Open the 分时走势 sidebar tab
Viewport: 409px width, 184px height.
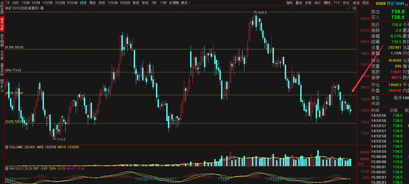pyautogui.click(x=2, y=8)
